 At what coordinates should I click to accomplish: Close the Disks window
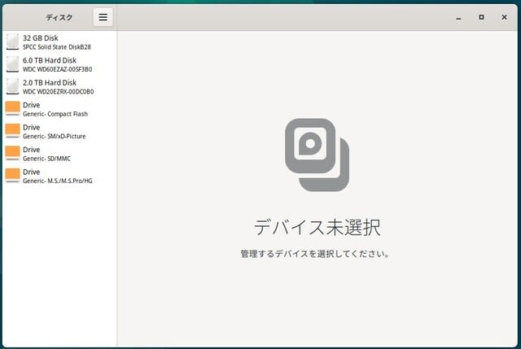504,17
